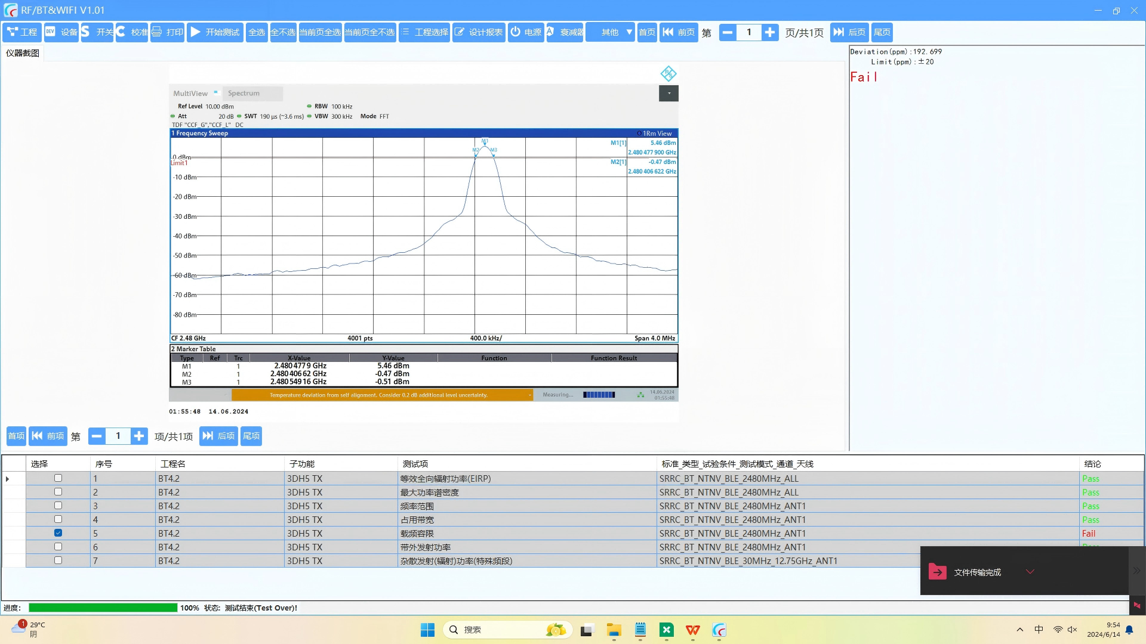Select the 仪器截图 tab
Screen dimensions: 1146x644
click(x=23, y=53)
